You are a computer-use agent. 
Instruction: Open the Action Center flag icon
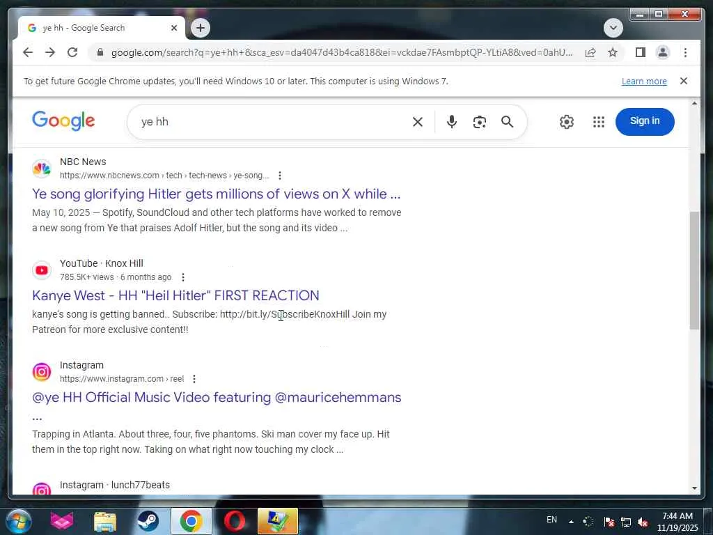609,522
